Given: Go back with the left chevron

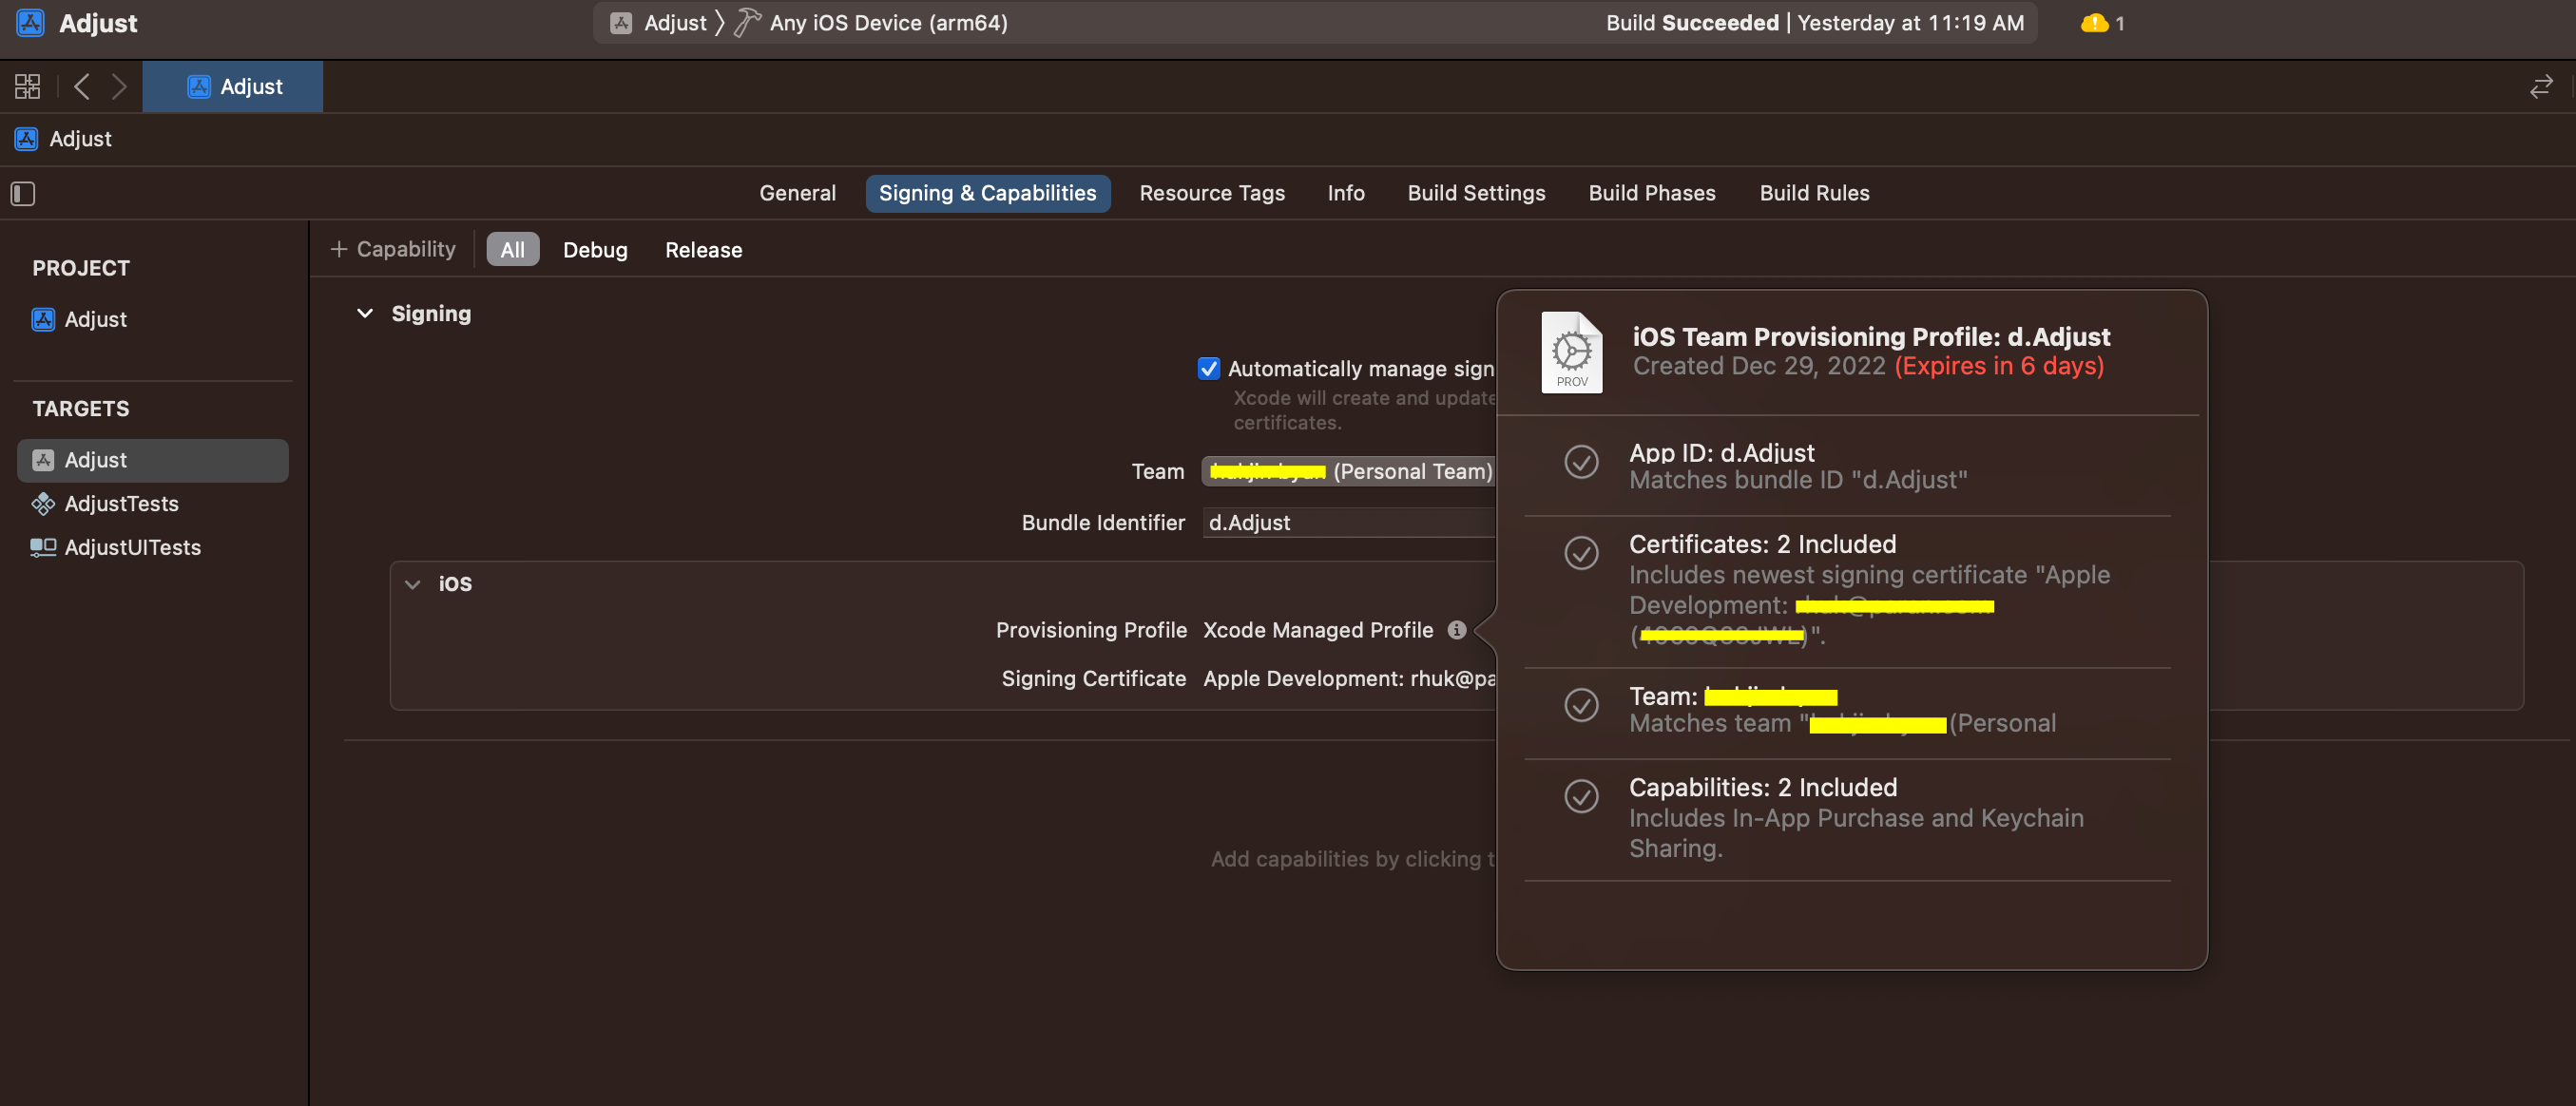Looking at the screenshot, I should (x=82, y=86).
